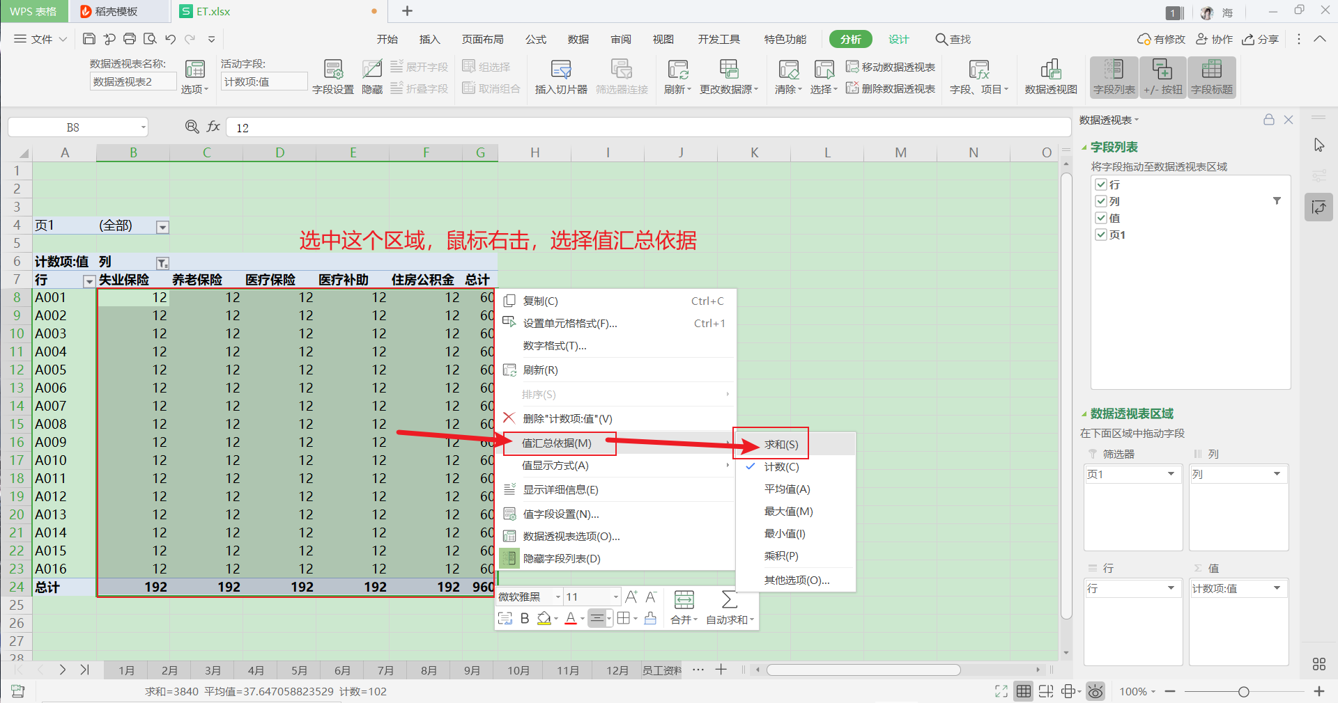The width and height of the screenshot is (1338, 703).
Task: Click 值字段设置(N)... context menu item
Action: tap(617, 514)
